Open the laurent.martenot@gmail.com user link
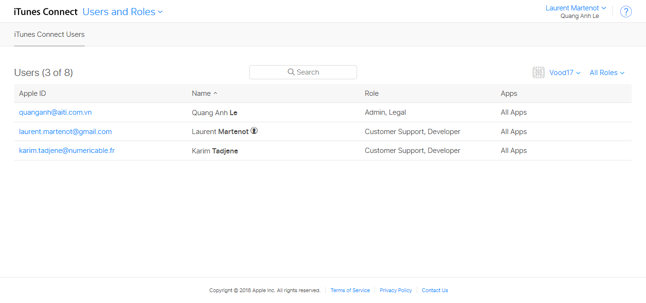 point(65,132)
